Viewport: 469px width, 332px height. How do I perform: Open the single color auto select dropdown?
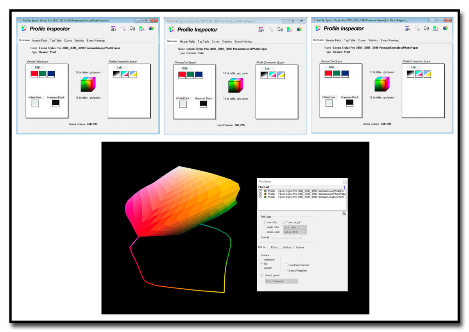click(x=295, y=227)
